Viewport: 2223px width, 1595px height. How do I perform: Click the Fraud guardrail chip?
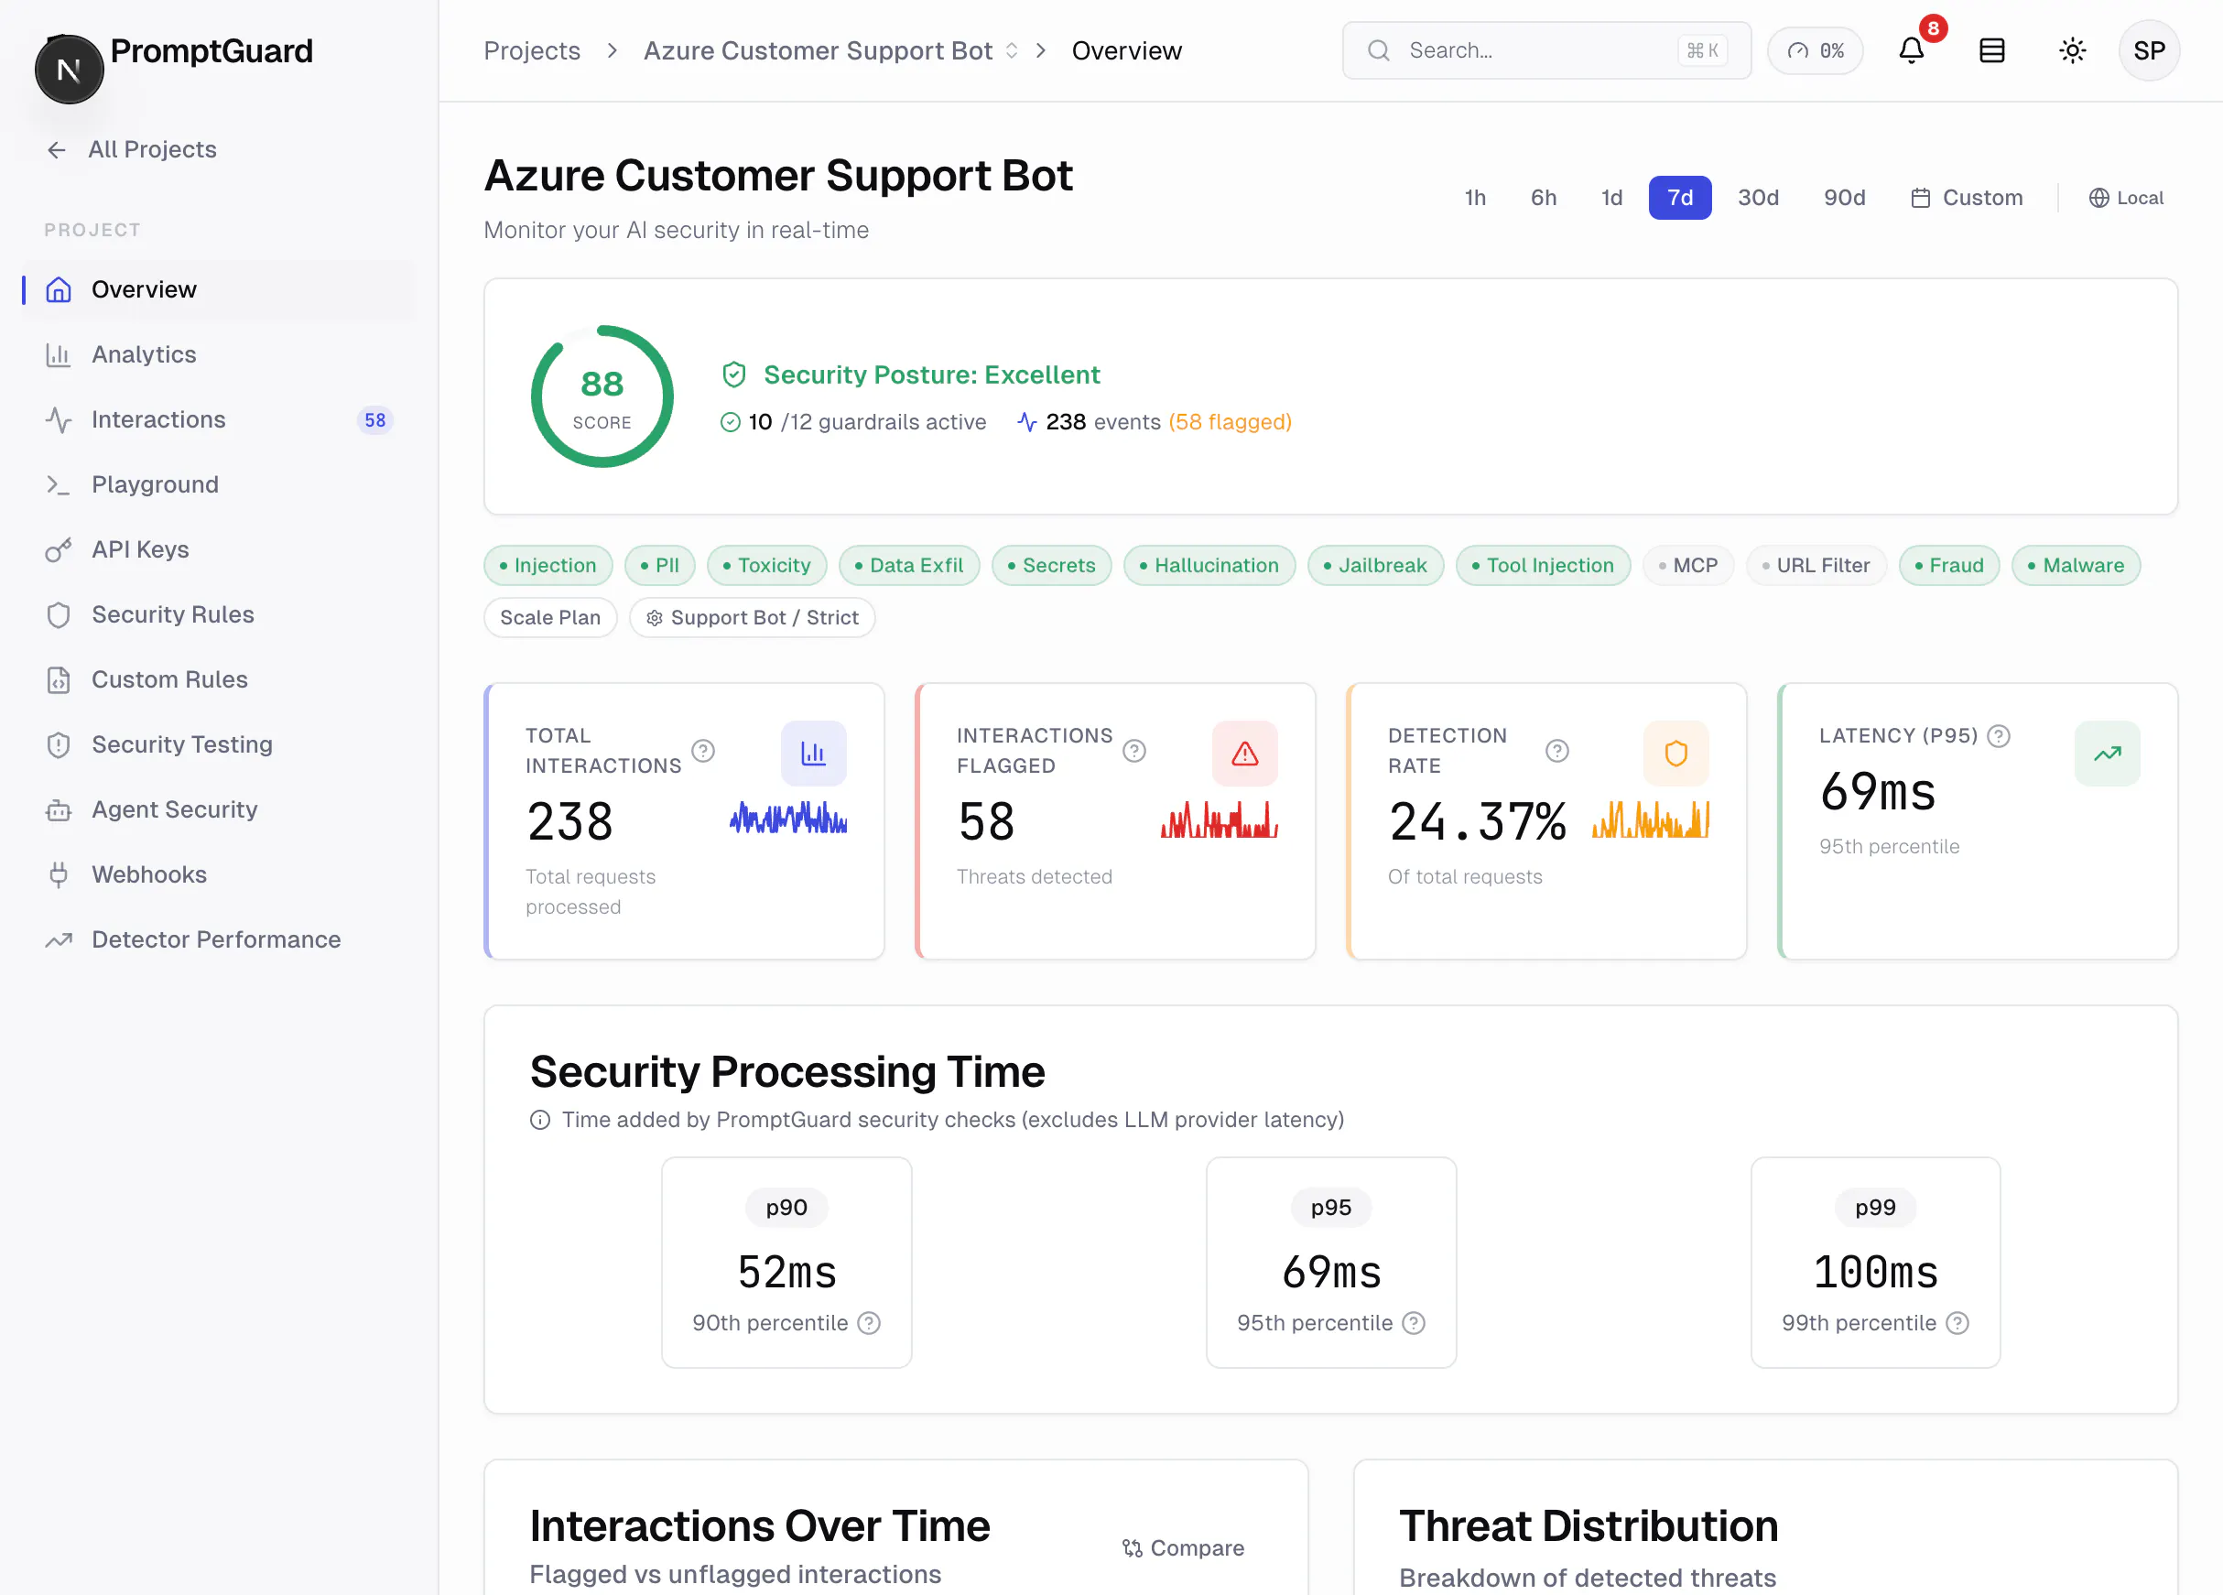pos(1948,565)
